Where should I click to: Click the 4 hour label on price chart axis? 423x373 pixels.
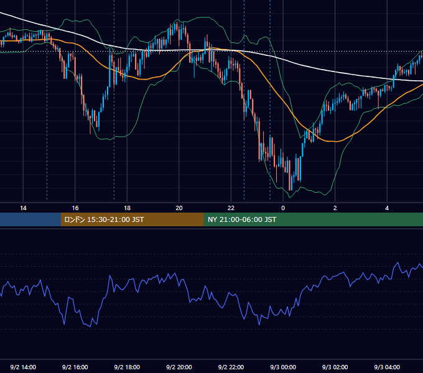(x=387, y=208)
